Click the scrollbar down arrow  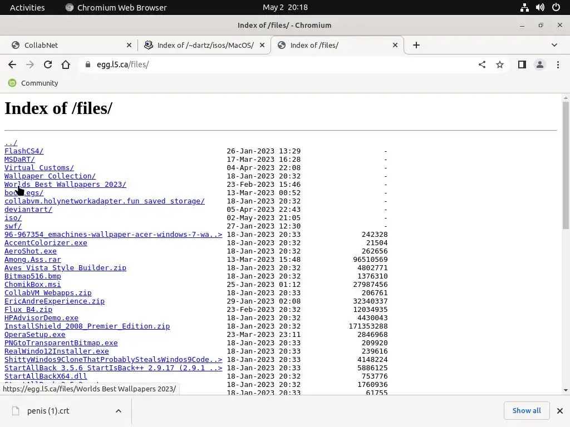tap(566, 391)
